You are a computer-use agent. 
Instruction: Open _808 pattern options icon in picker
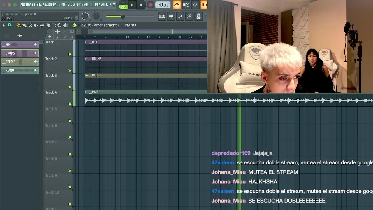coord(36,45)
